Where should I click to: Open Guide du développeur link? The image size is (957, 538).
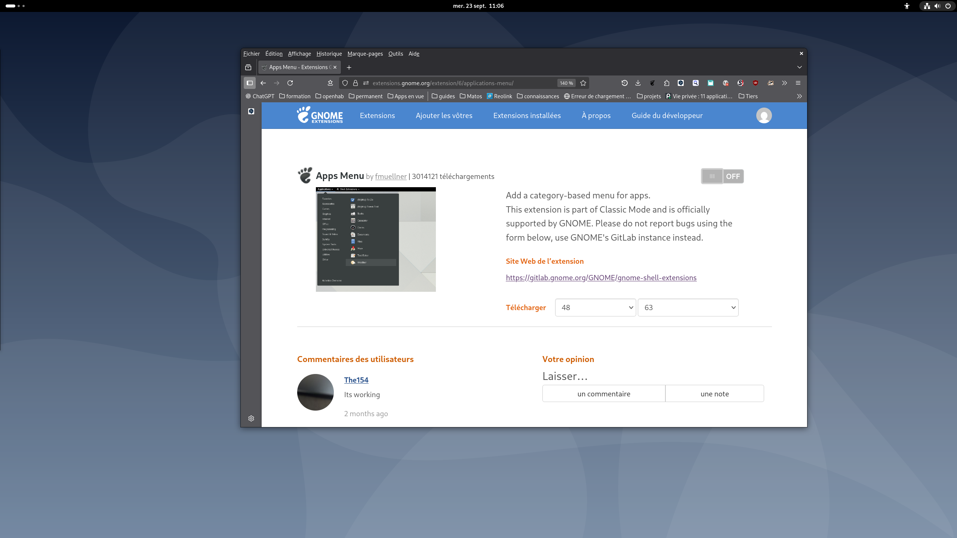(667, 115)
